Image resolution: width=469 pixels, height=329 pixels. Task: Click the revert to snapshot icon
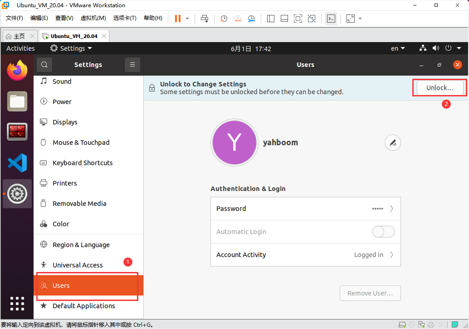click(x=238, y=19)
